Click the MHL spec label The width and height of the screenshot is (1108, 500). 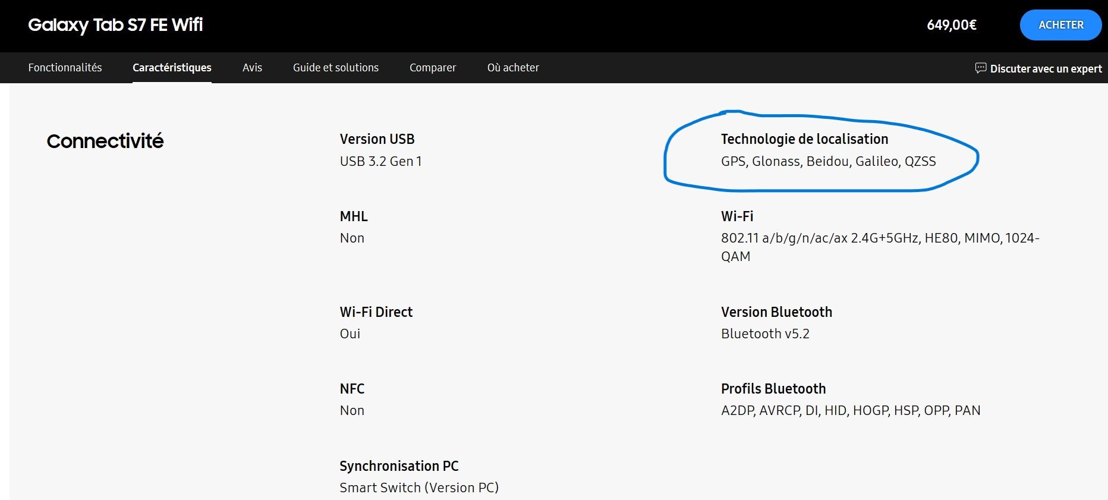coord(354,216)
